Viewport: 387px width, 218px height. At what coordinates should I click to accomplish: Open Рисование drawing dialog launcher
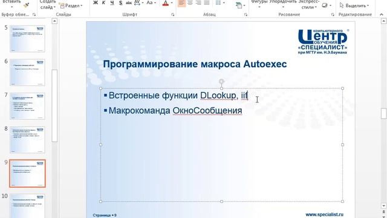tap(333, 15)
